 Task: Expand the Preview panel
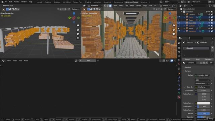[x=188, y=67]
